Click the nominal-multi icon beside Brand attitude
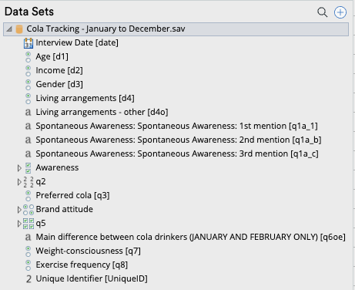Image resolution: width=355 pixels, height=290 pixels. 28,210
